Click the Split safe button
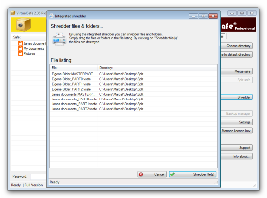Viewport: 267px width, 198px height. [236, 80]
